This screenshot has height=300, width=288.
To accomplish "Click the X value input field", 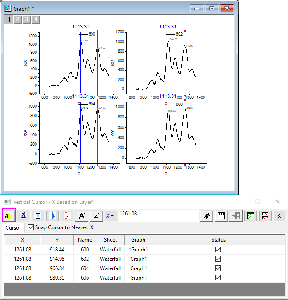I will pyautogui.click(x=158, y=215).
